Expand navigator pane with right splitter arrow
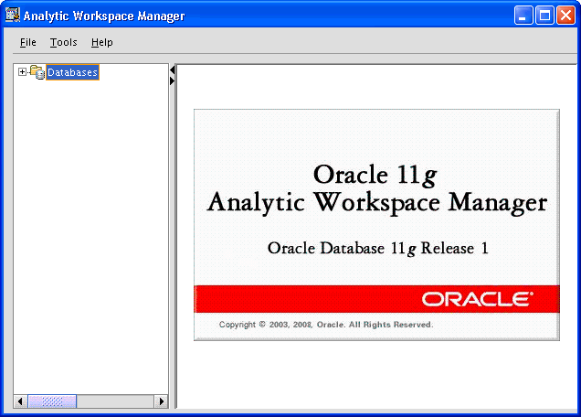Screen dimensions: 581x417 173,80
